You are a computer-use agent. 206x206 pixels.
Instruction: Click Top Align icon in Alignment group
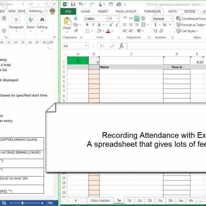125,18
